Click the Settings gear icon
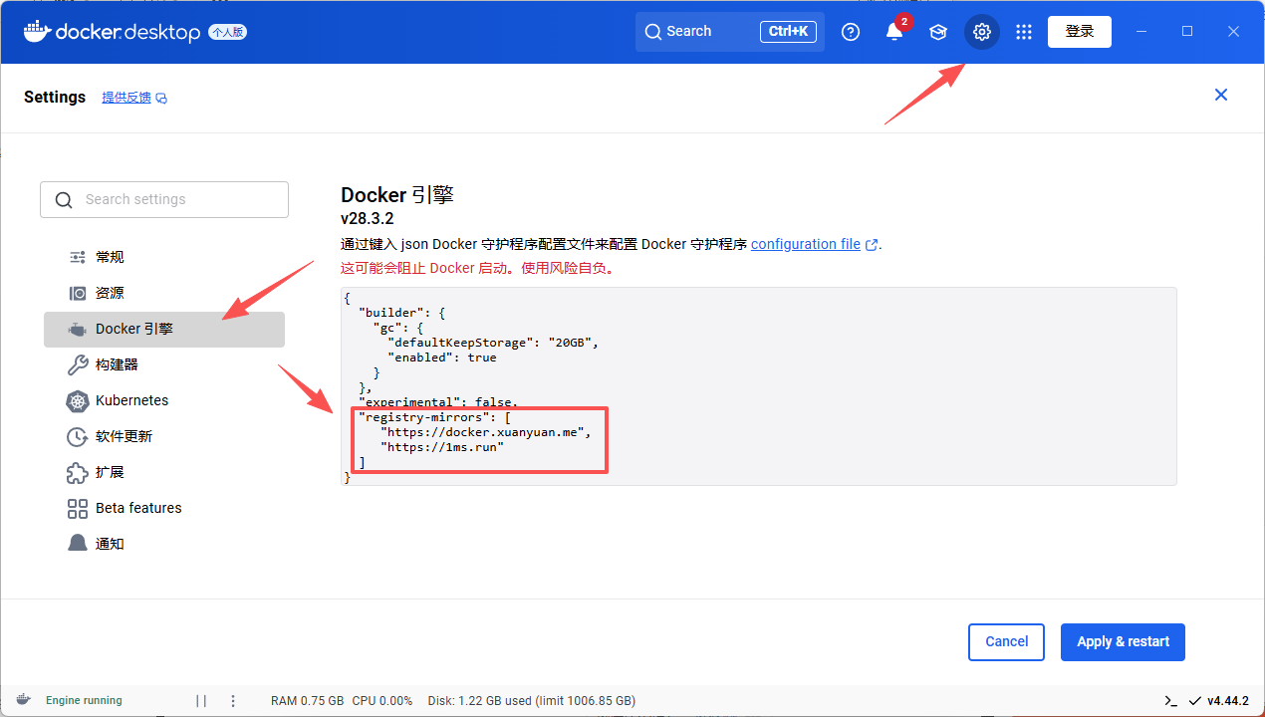The width and height of the screenshot is (1265, 717). 982,32
